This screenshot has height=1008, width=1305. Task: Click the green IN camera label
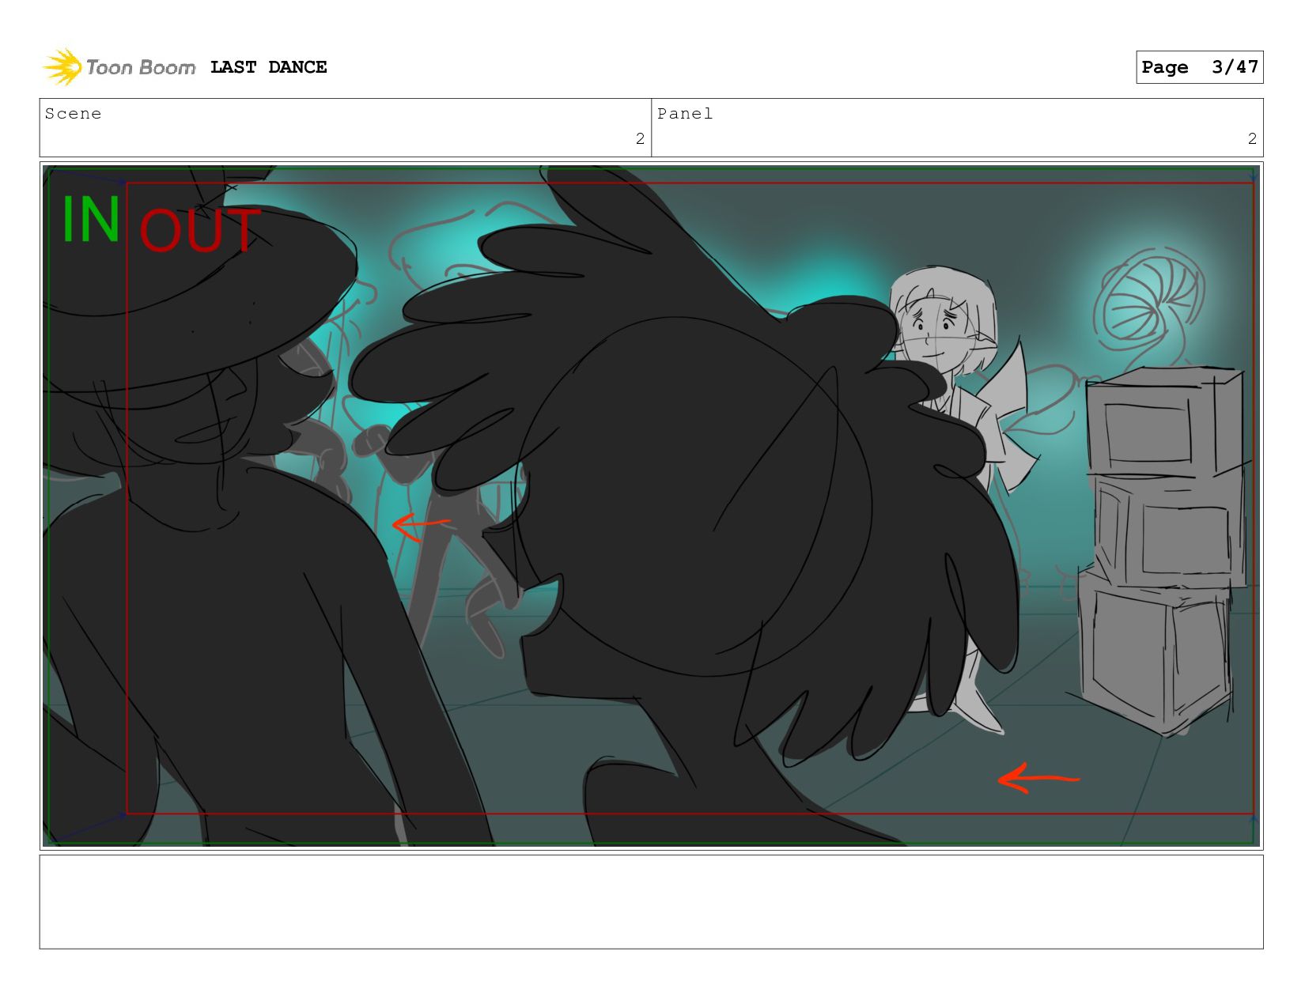click(x=91, y=220)
